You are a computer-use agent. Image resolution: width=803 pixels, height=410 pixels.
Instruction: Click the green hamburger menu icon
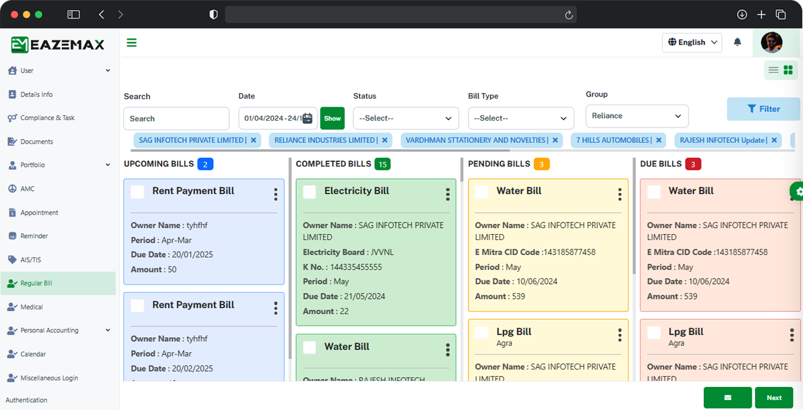click(131, 42)
